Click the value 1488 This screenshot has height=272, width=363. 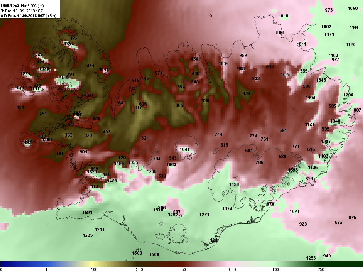(x=112, y=181)
